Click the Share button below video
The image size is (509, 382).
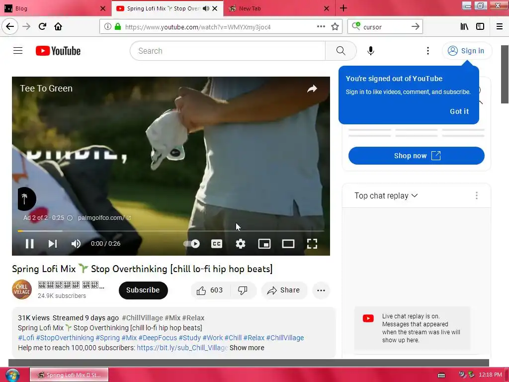pyautogui.click(x=284, y=290)
